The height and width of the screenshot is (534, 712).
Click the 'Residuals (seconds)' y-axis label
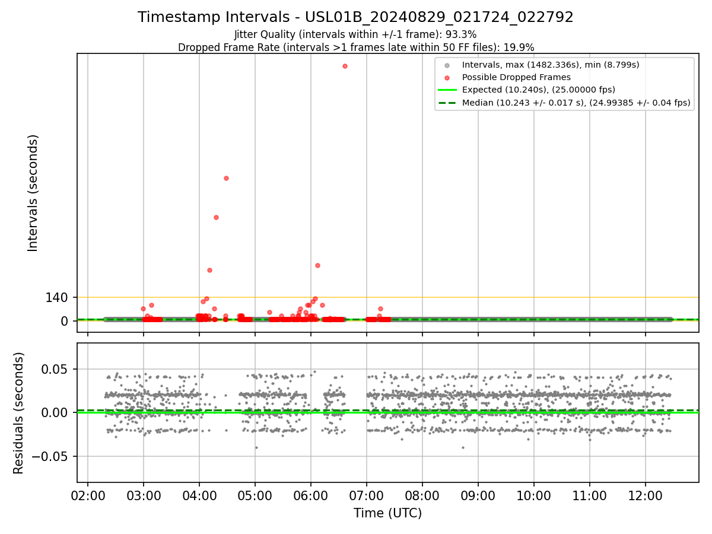(x=19, y=413)
